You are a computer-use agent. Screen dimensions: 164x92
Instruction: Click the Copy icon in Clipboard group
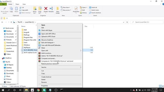(x=11, y=8)
